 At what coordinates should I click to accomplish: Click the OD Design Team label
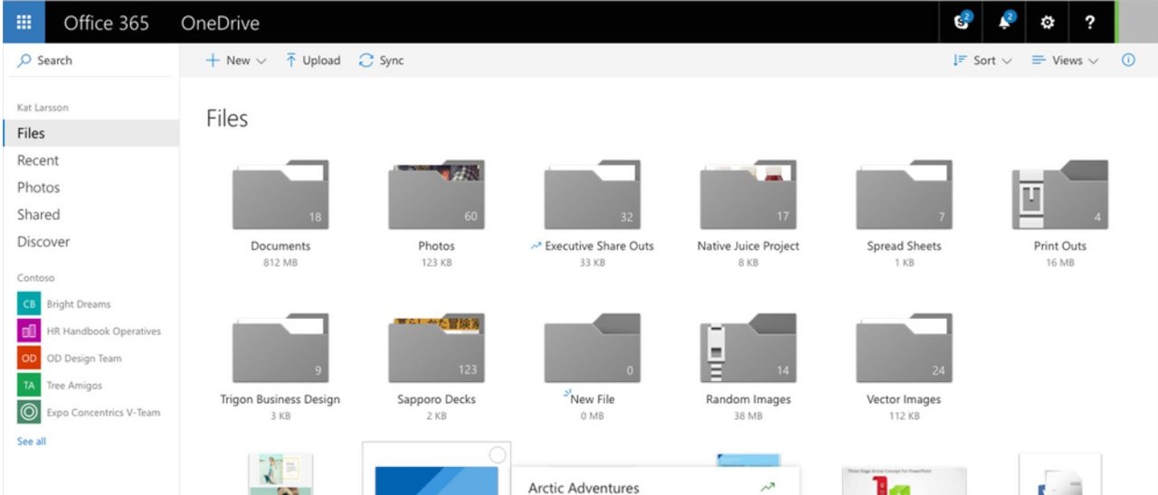84,359
